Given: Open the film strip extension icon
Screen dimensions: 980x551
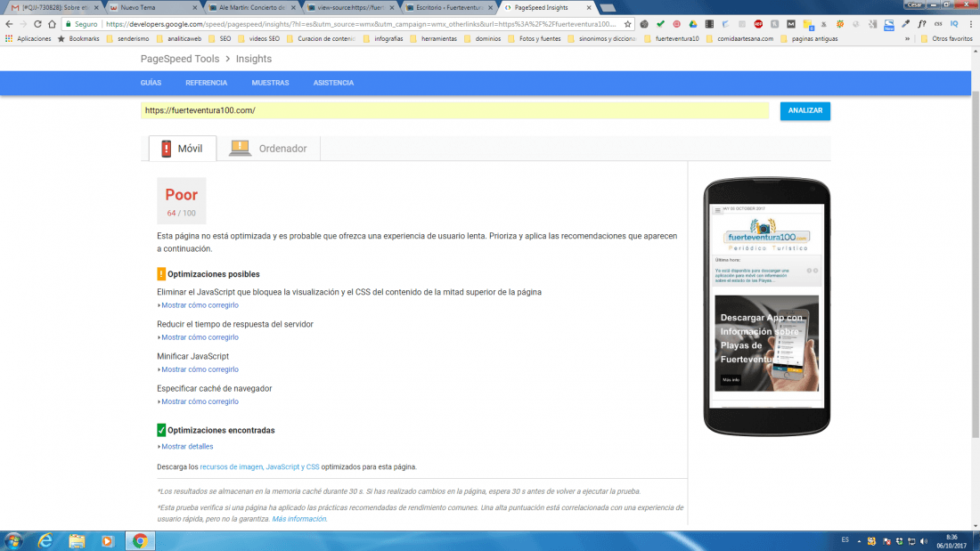Looking at the screenshot, I should pos(709,24).
